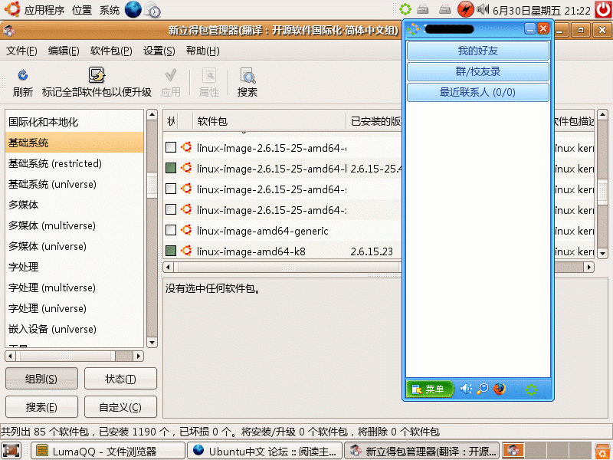Open the 编辑(E) menu

click(64, 51)
